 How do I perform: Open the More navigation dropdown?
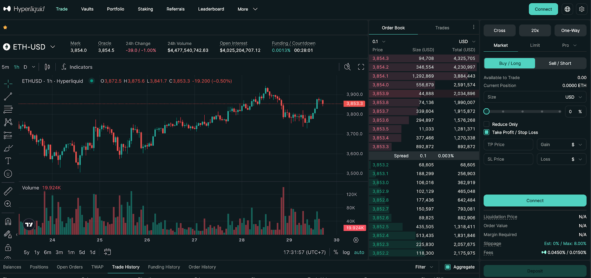tap(247, 9)
